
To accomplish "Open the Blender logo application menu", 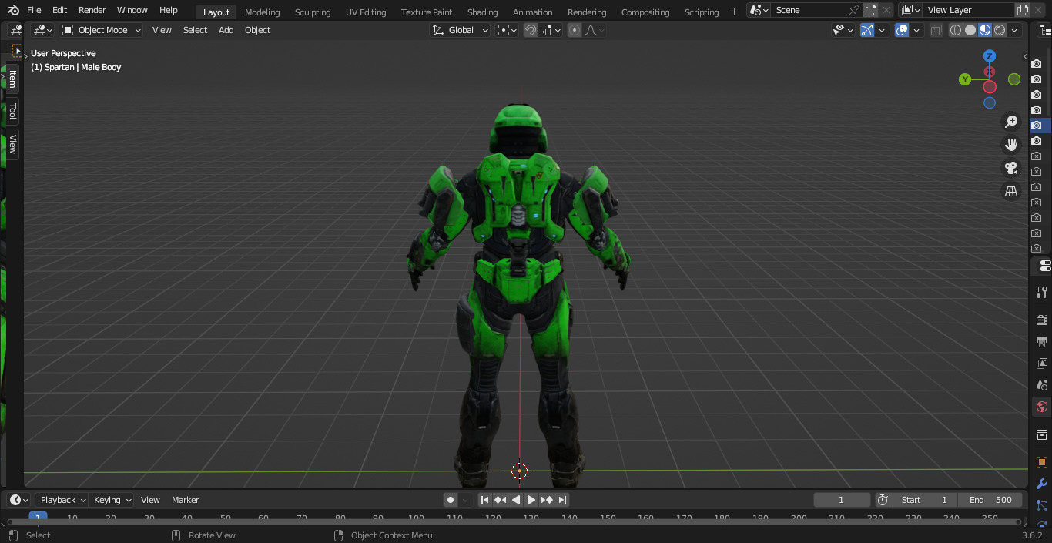I will coord(13,10).
